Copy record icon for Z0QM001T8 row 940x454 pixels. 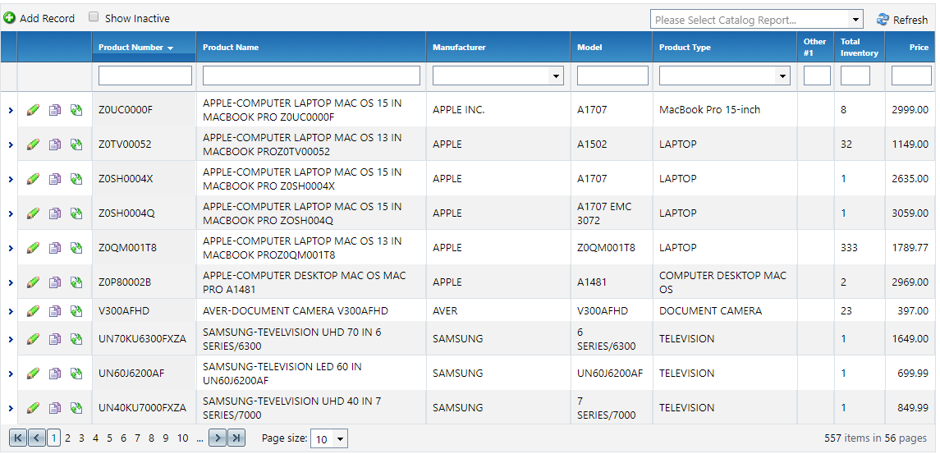pyautogui.click(x=54, y=248)
